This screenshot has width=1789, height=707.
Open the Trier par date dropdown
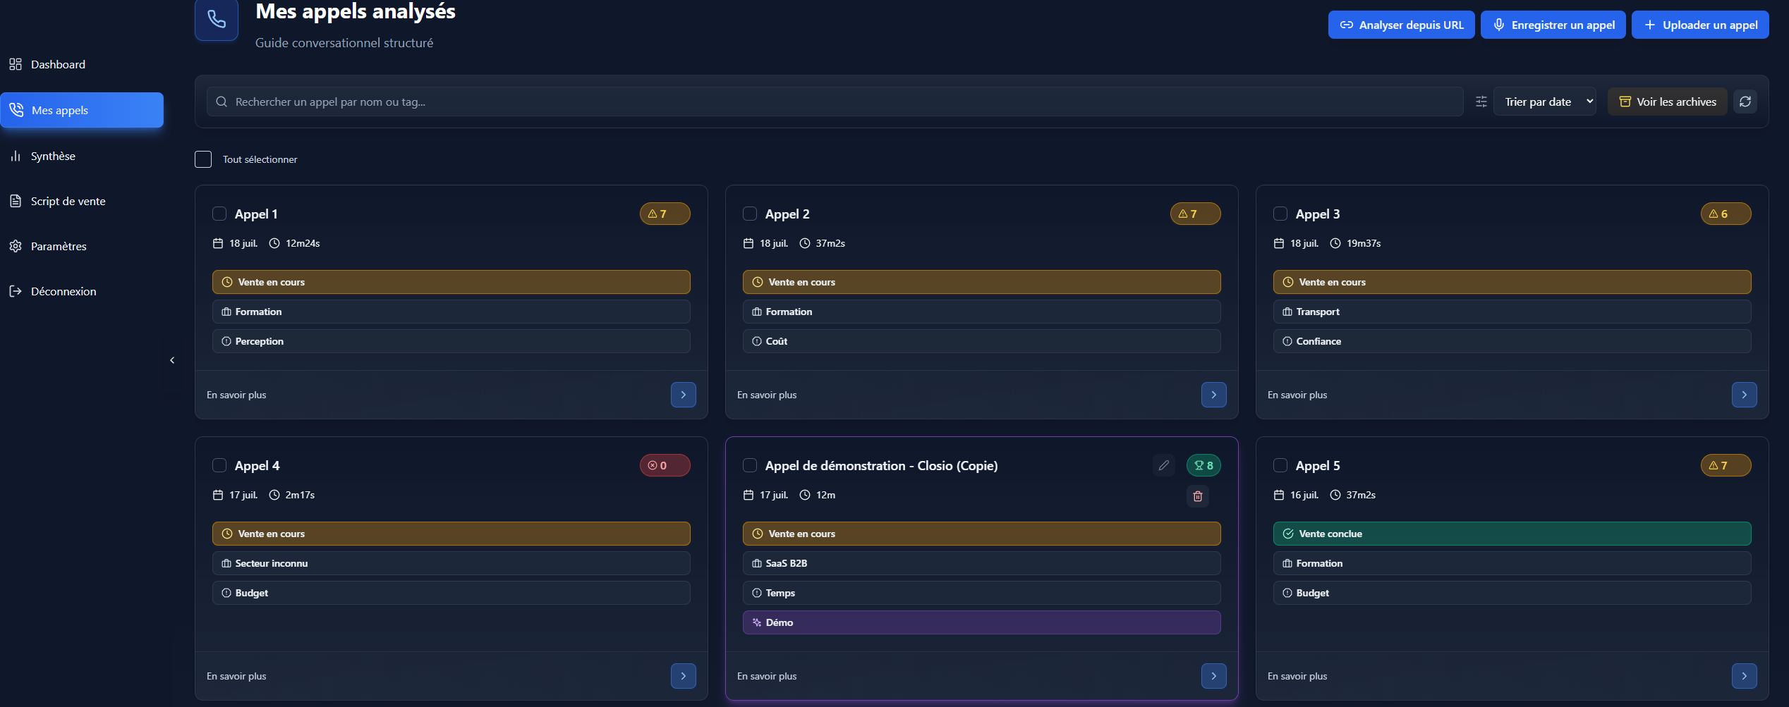click(1544, 102)
